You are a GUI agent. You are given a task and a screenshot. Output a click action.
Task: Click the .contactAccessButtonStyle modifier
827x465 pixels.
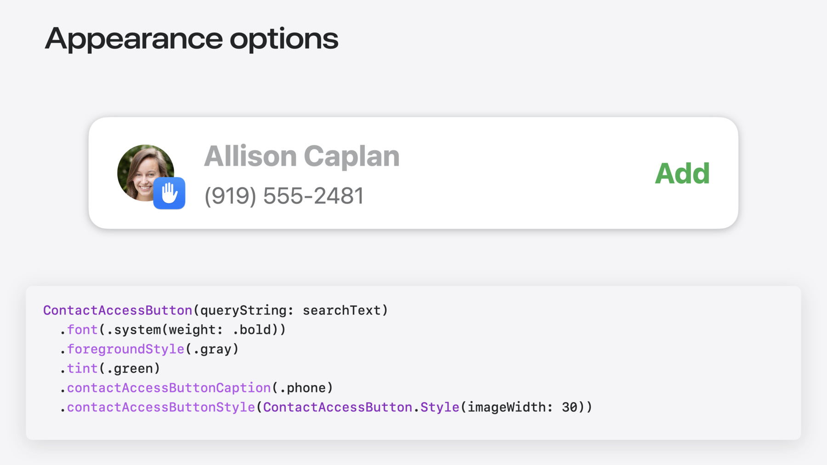158,407
